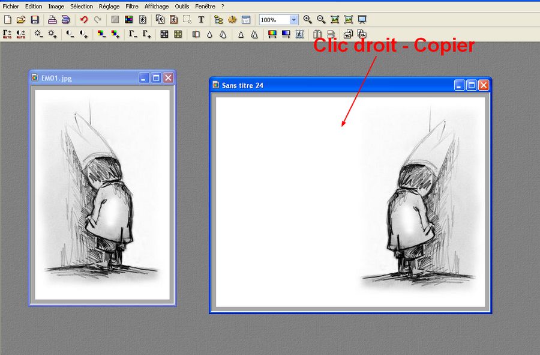Click the Auto levels icon
The image size is (540, 355).
(7, 34)
